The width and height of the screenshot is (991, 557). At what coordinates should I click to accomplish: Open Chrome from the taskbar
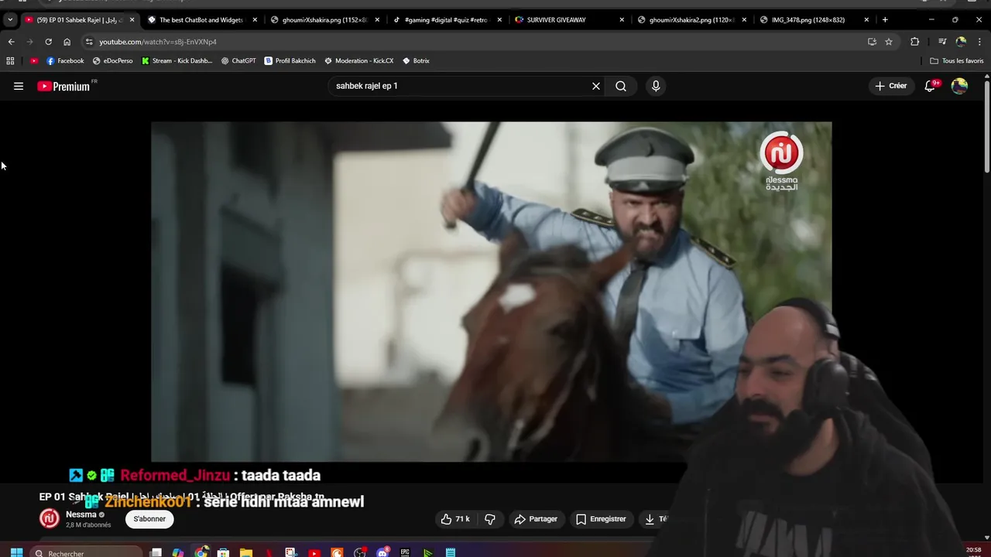(201, 552)
